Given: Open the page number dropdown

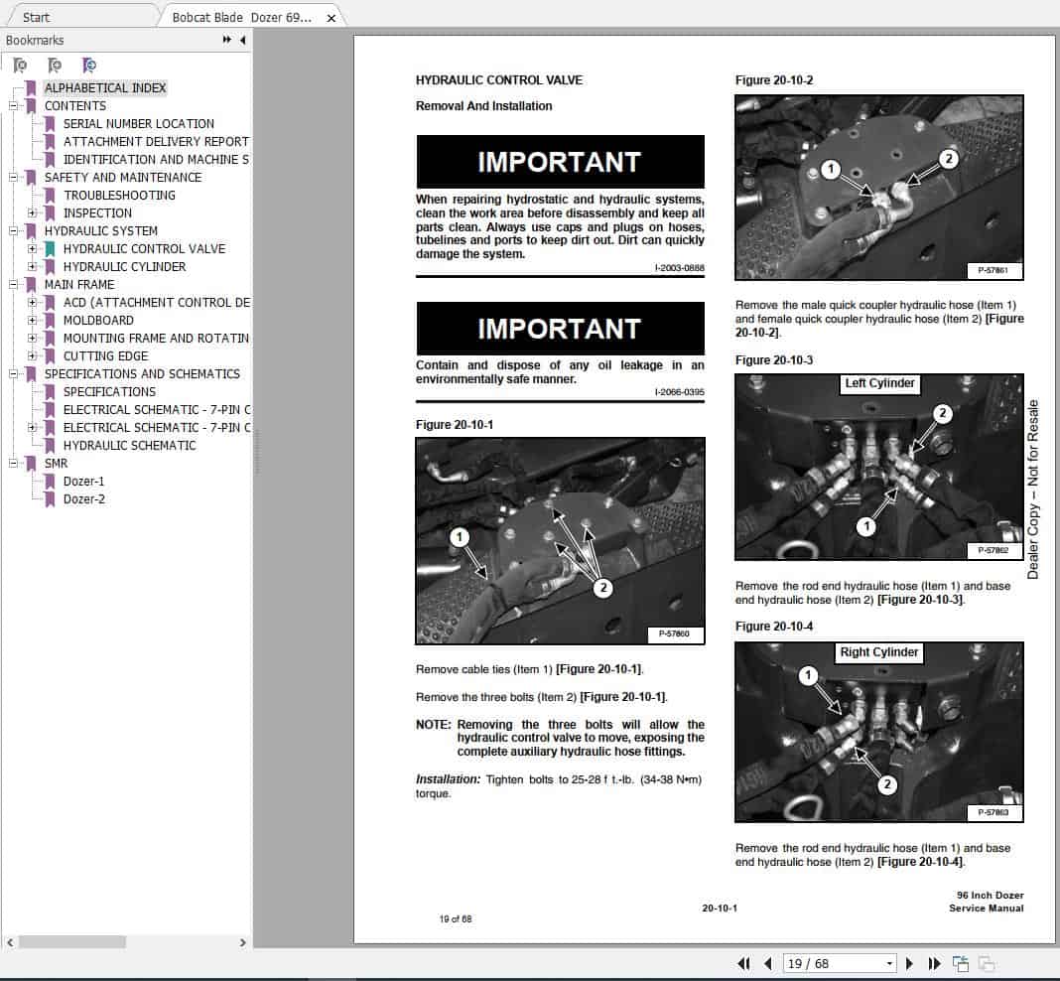Looking at the screenshot, I should click(889, 963).
